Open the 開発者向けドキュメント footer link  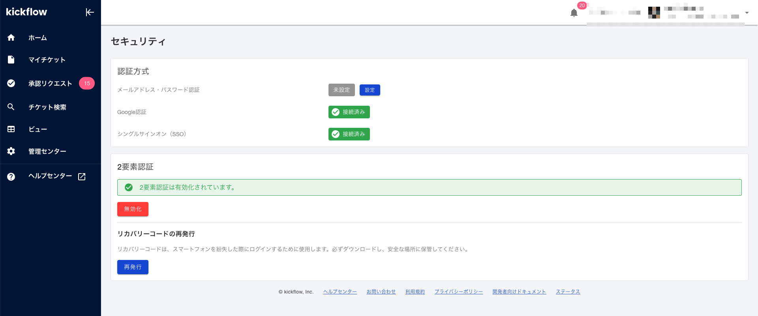pyautogui.click(x=519, y=292)
